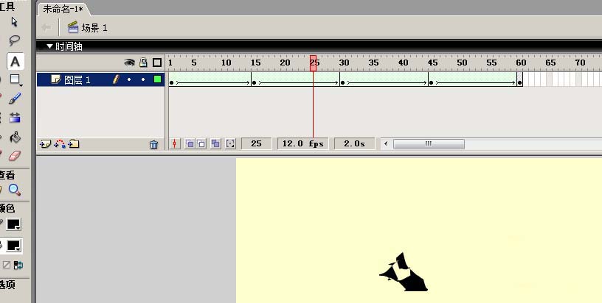Enable Edit Multiple Frames
Screen dimensions: 602x303
coord(215,144)
